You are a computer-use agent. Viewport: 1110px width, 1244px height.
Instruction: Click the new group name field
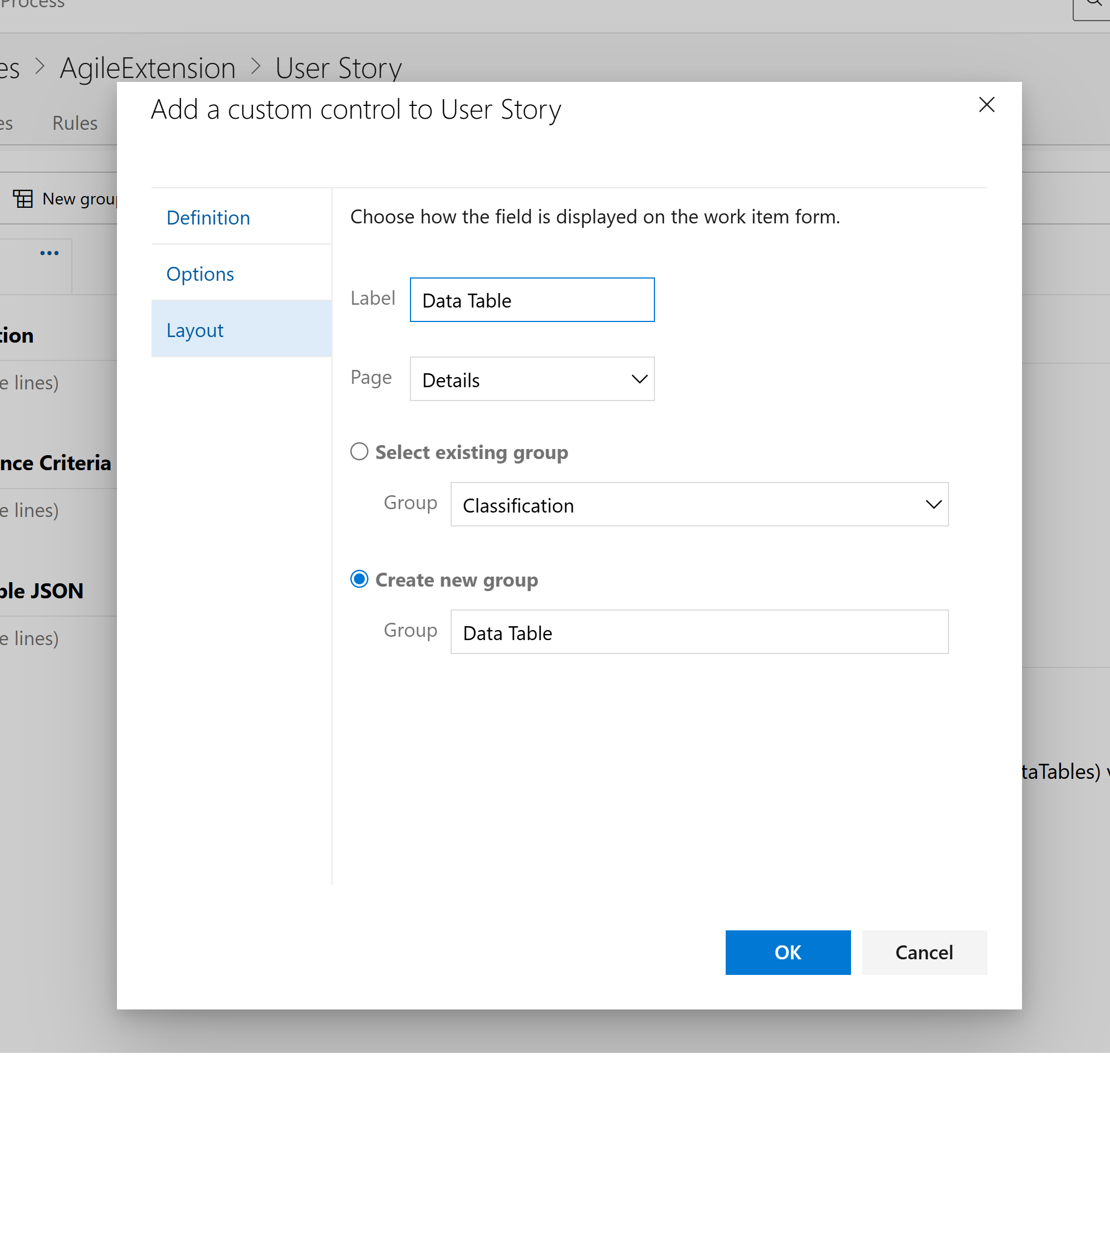(699, 632)
